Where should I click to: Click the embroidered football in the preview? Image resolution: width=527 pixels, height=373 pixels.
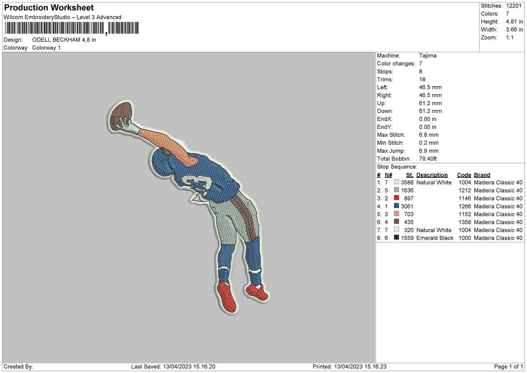pos(120,115)
